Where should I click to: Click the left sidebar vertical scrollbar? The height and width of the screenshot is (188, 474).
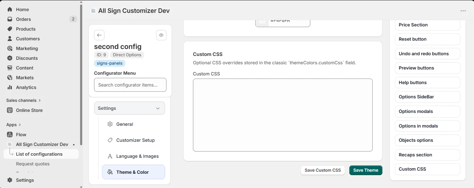81,75
